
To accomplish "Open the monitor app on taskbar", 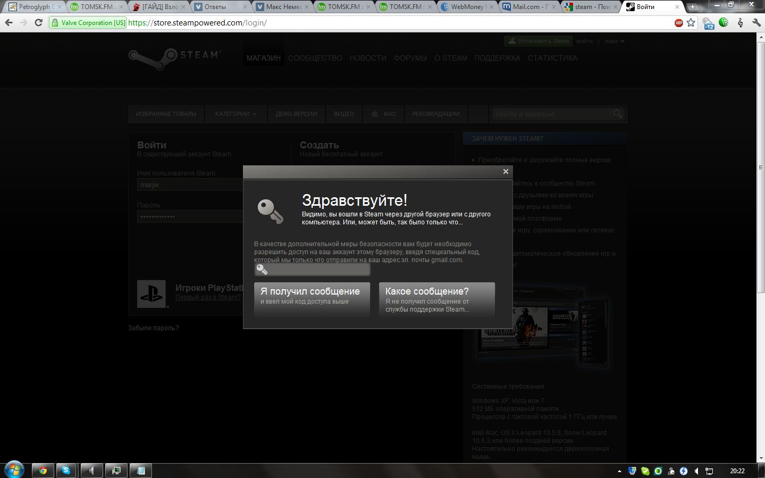I will [x=116, y=470].
